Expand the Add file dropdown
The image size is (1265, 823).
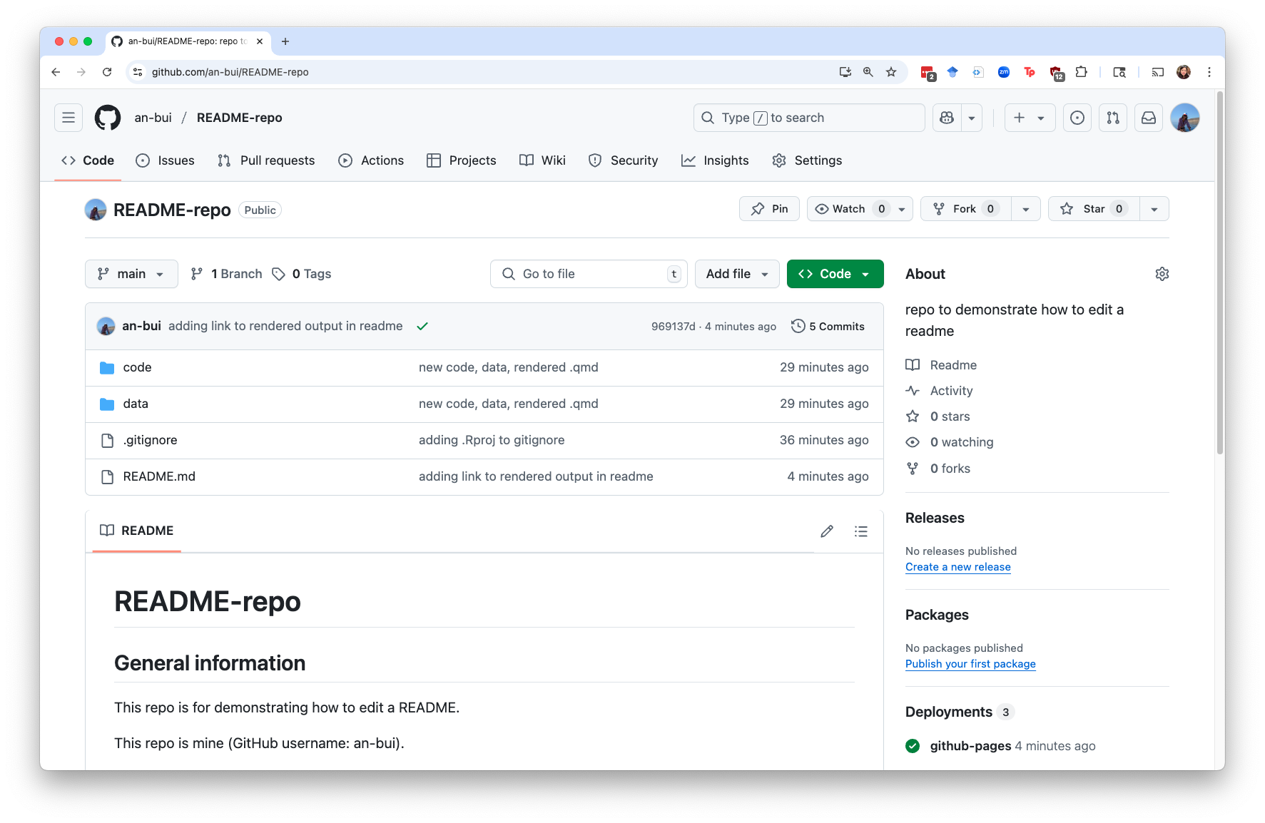(736, 274)
